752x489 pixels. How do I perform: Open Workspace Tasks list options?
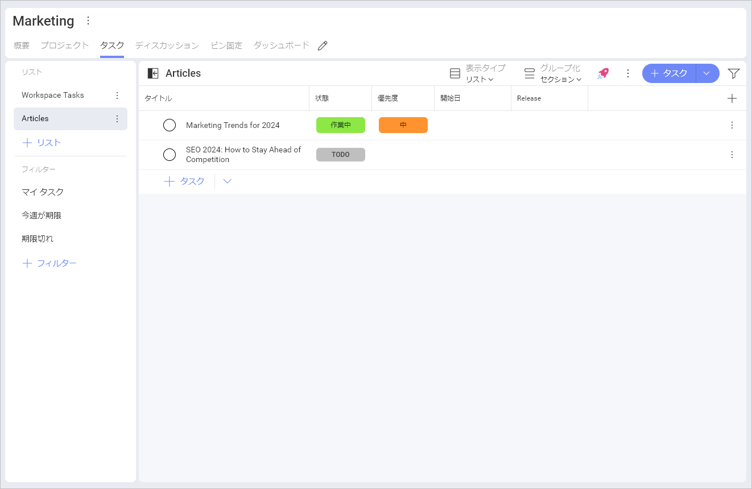coord(117,96)
